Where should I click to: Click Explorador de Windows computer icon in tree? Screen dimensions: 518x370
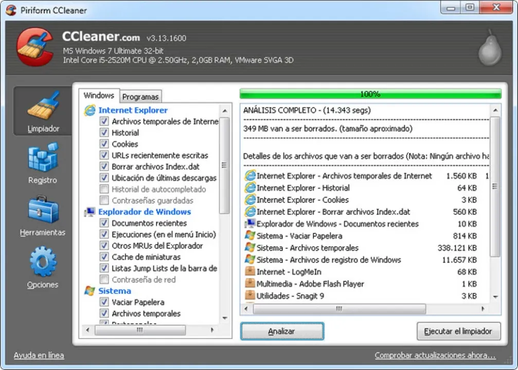(90, 212)
